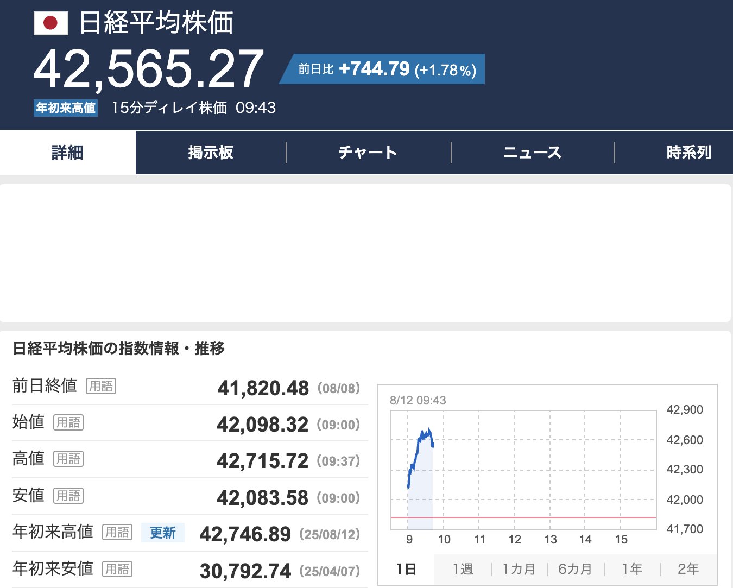Switch chart range to 6カ月

(576, 569)
